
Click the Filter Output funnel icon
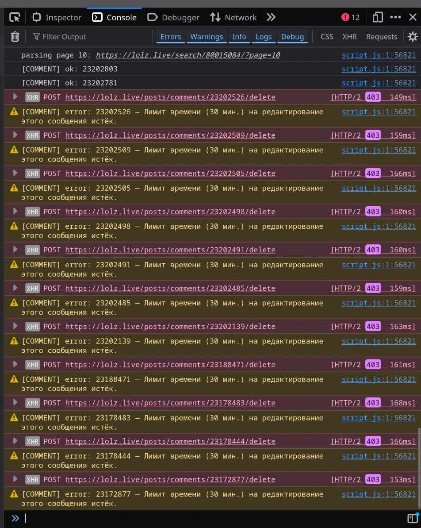coord(37,36)
